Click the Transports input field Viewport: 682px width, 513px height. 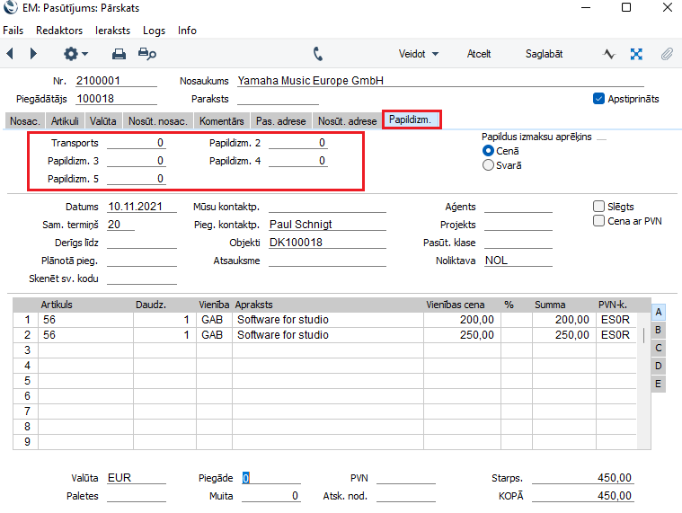pos(136,143)
